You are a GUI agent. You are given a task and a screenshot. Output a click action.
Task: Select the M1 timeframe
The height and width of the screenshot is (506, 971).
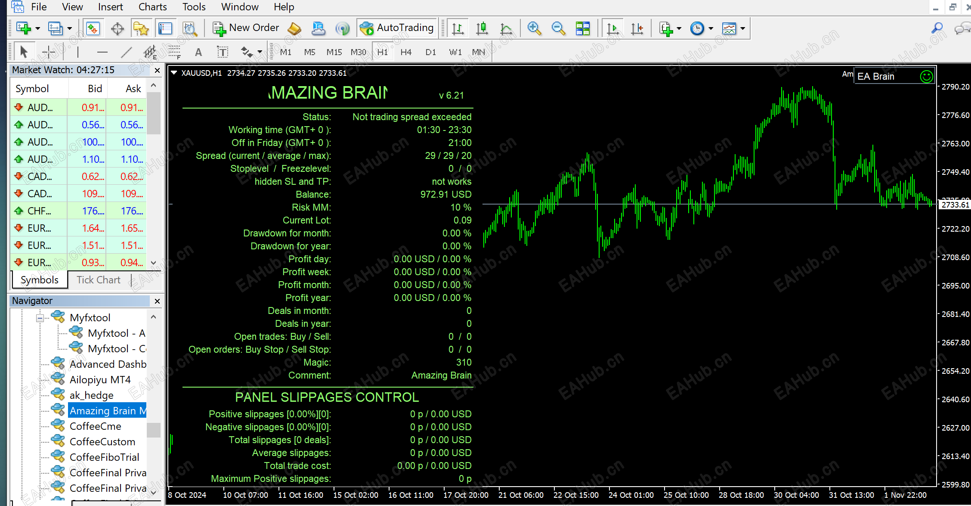click(286, 52)
